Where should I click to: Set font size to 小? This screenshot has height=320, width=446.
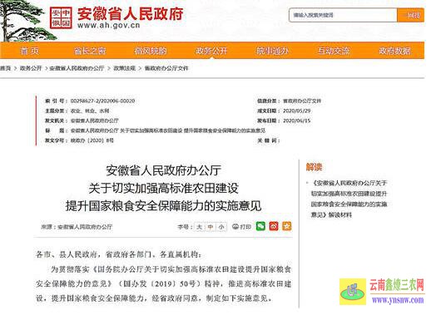(x=221, y=227)
